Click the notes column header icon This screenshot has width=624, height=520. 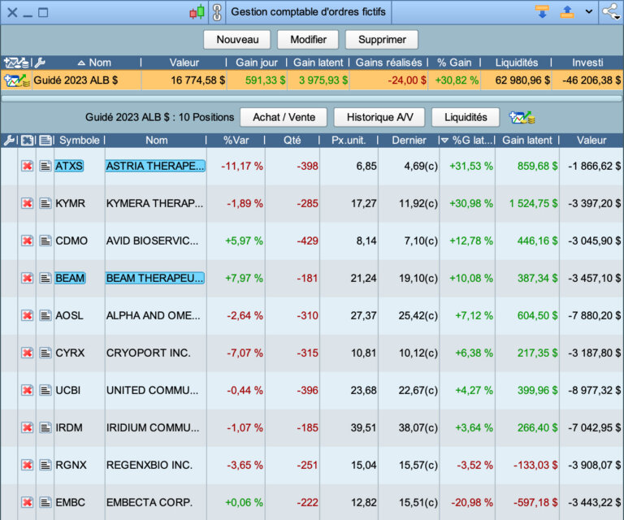(x=45, y=140)
